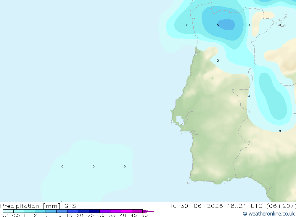
Task: Select the 35–40 mm purple legend swatch
Action: [116, 211]
